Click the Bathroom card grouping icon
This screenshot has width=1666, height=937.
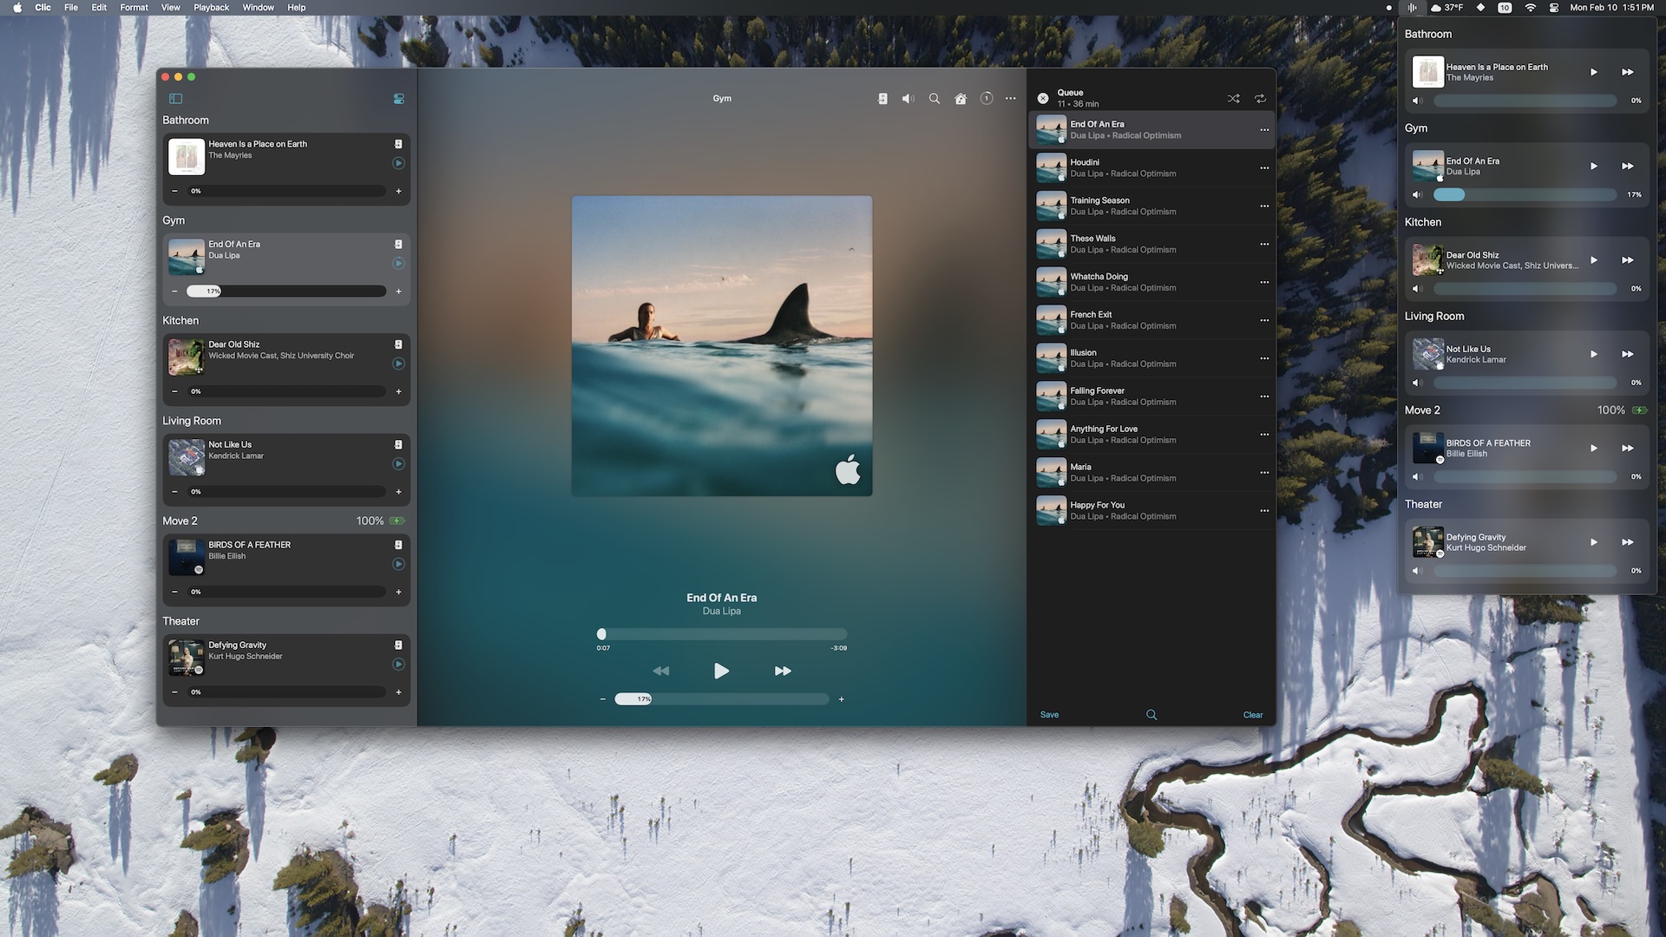[398, 144]
